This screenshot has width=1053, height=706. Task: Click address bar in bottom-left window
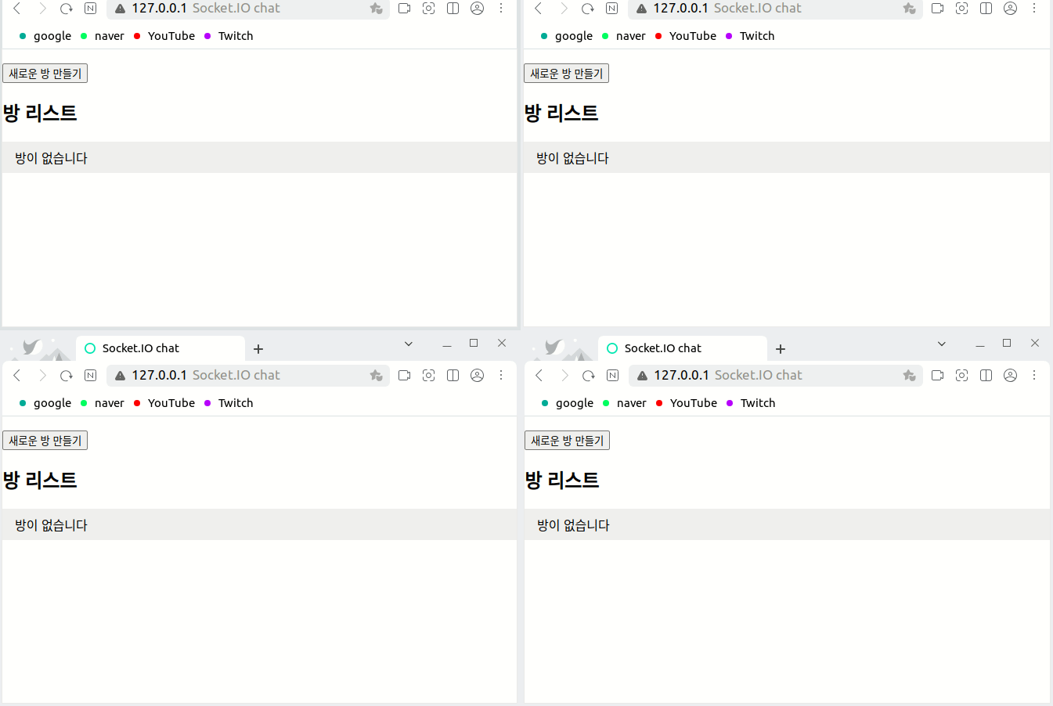[x=248, y=376]
